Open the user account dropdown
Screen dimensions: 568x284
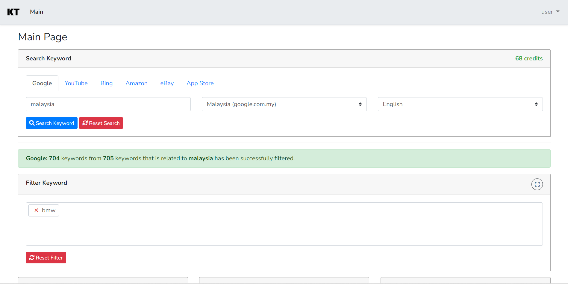click(x=550, y=12)
